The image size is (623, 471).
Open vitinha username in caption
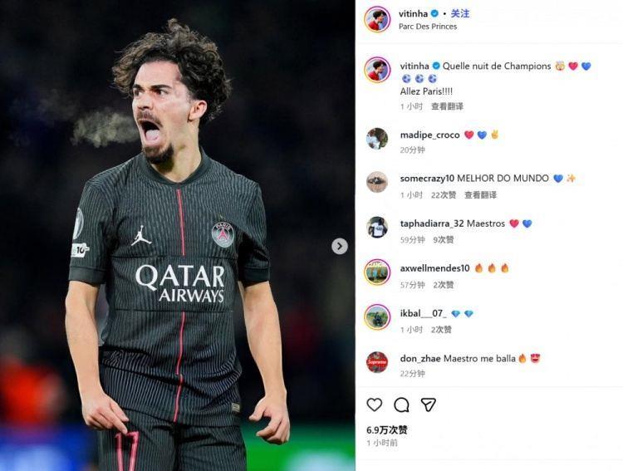415,66
